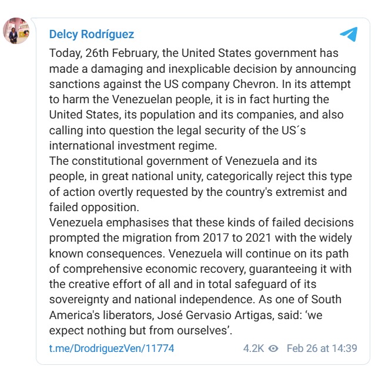Open the t.me/DrodriguezVen/11774 post link

coord(112,348)
